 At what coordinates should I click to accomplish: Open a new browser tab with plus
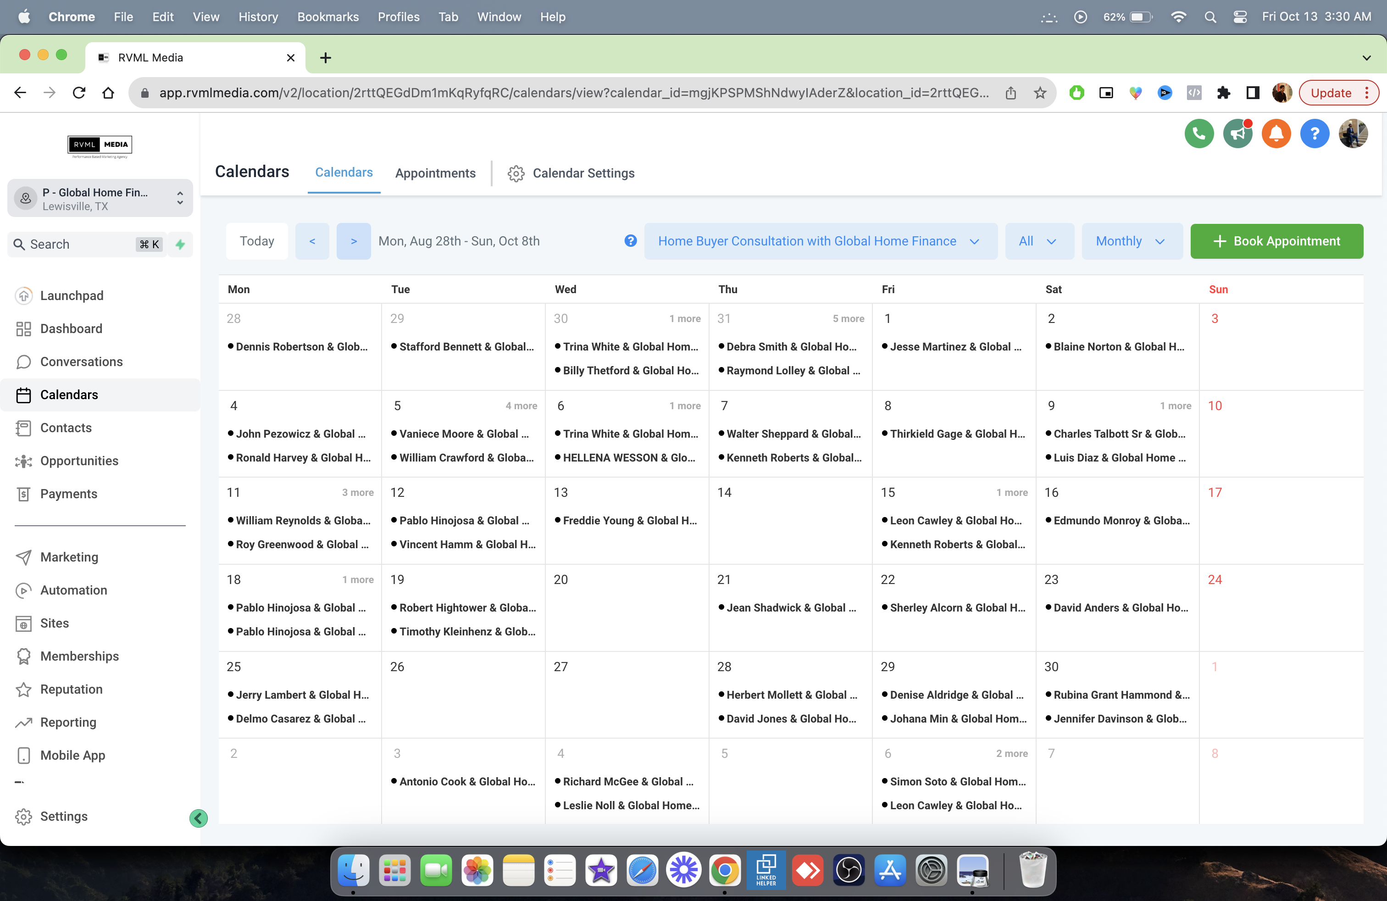point(326,57)
